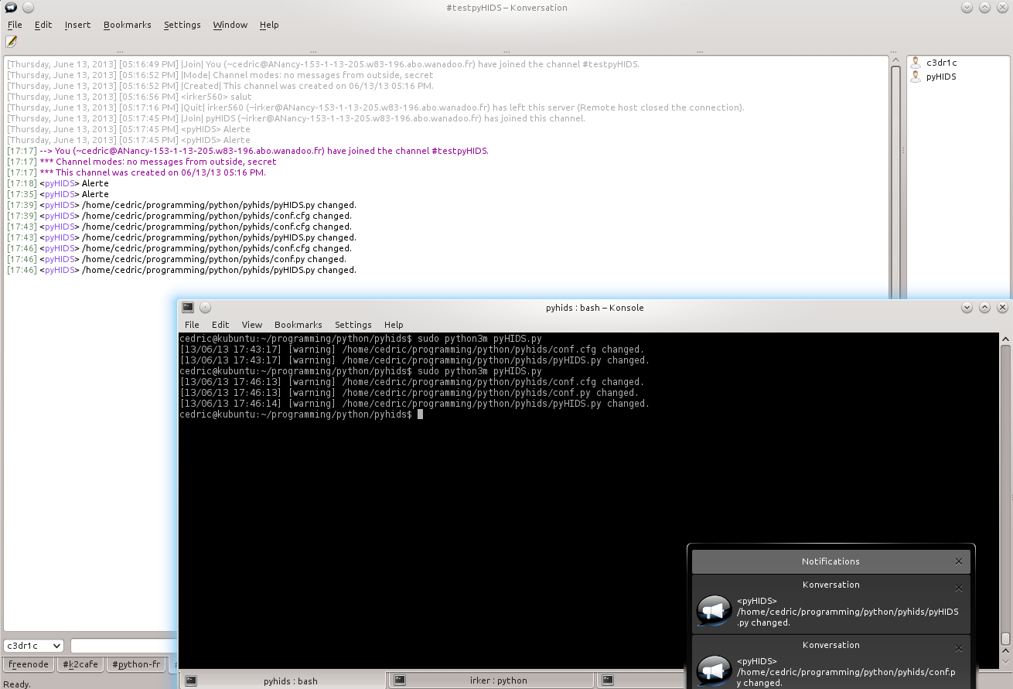The width and height of the screenshot is (1013, 689).
Task: Click the Konversation window pin button
Action: (x=28, y=7)
